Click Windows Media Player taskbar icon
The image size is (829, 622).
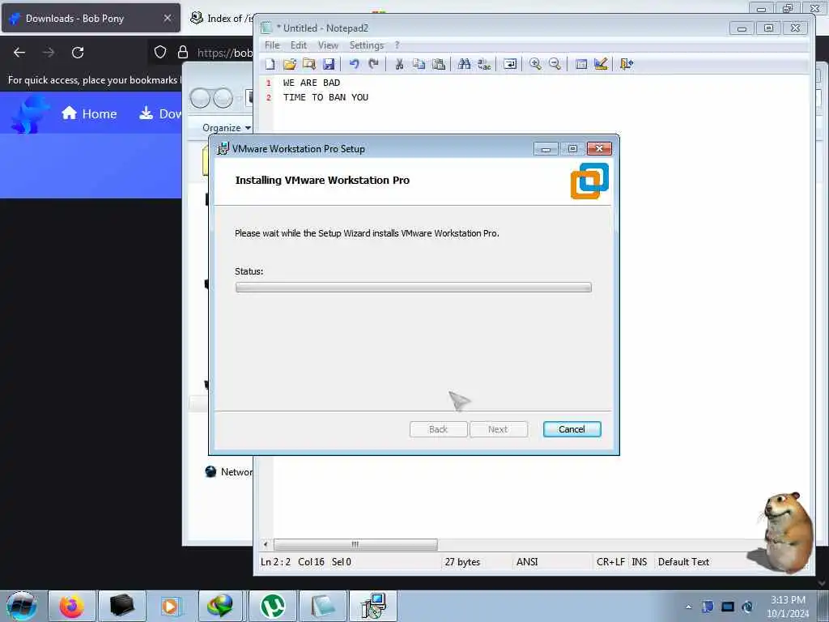170,606
